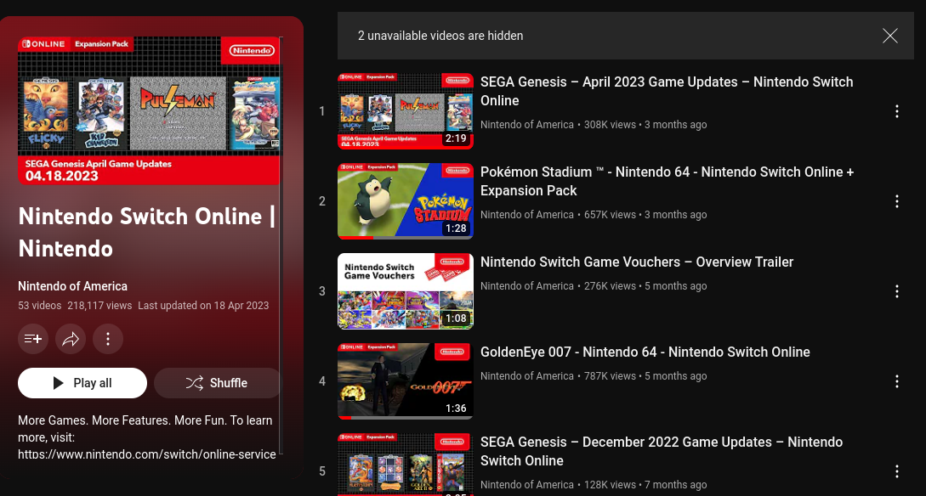Open action menu for SEGA Genesis April 2023 video
The height and width of the screenshot is (496, 926).
[x=896, y=111]
